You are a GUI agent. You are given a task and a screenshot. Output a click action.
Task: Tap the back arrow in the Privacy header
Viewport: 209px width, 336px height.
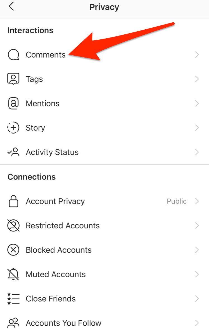point(11,6)
